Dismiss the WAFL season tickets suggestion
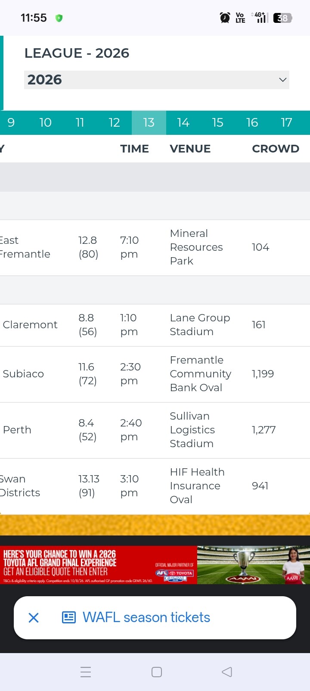 tap(34, 618)
